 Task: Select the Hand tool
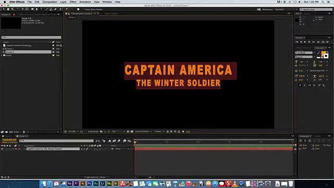pos(8,9)
